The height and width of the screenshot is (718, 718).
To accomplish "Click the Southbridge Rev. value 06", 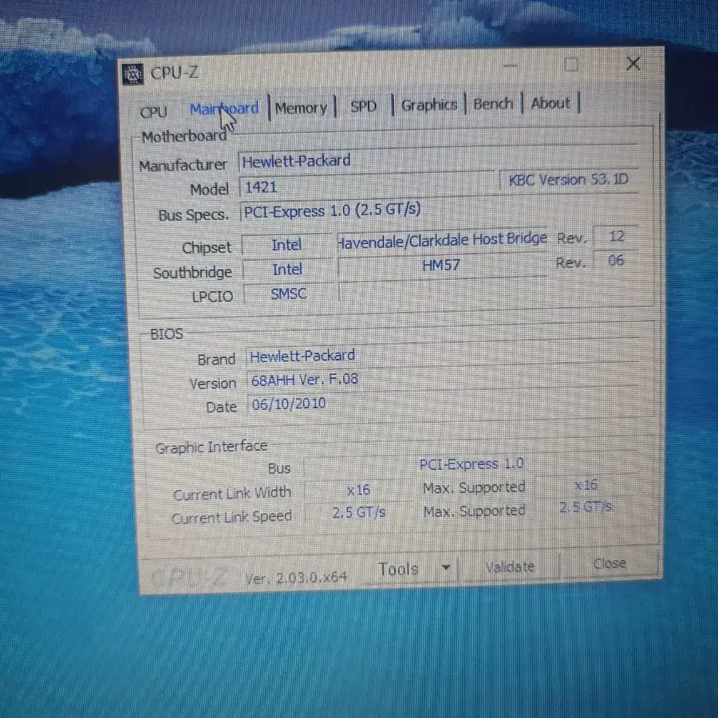I will (x=616, y=261).
